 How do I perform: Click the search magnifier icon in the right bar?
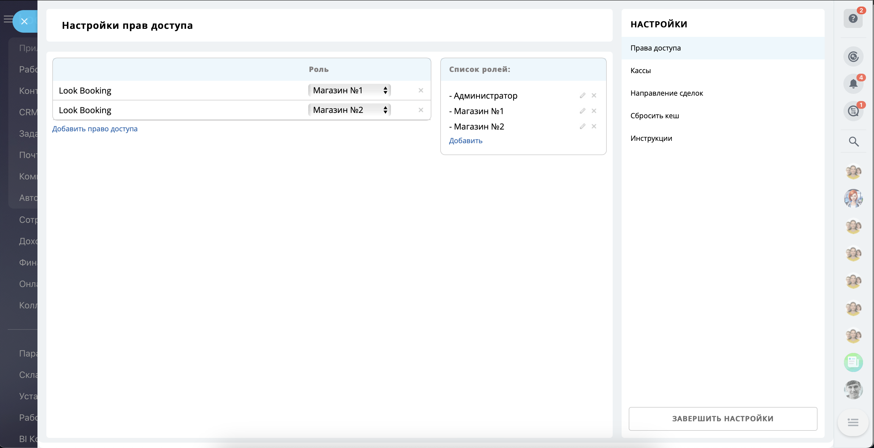tap(854, 141)
